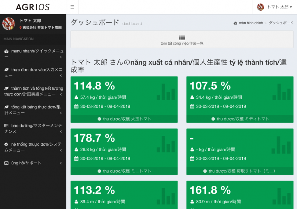Click the list icon above tóm tắt công việc/作業一覧
Image resolution: width=297 pixels, height=209 pixels.
[182, 38]
